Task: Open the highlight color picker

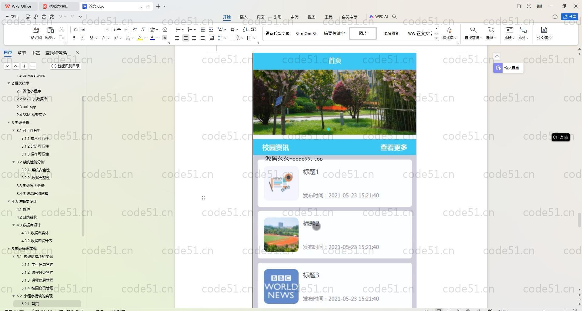Action: tap(145, 38)
